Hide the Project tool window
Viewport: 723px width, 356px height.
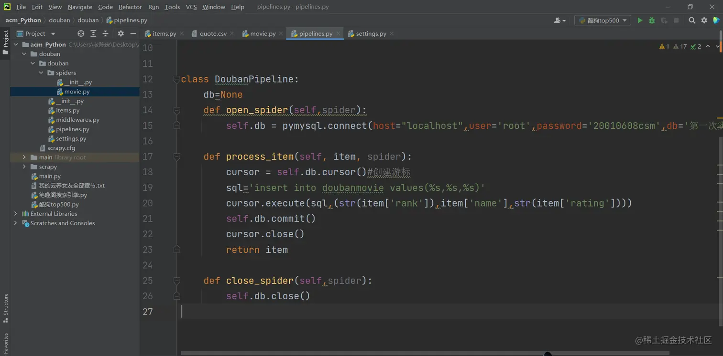133,33
